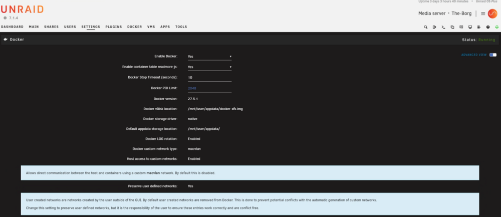Open the hamburger account menu

[483, 14]
